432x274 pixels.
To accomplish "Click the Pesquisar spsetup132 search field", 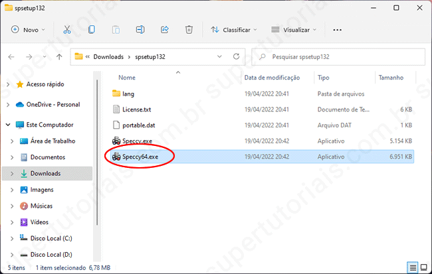I will tap(338, 56).
